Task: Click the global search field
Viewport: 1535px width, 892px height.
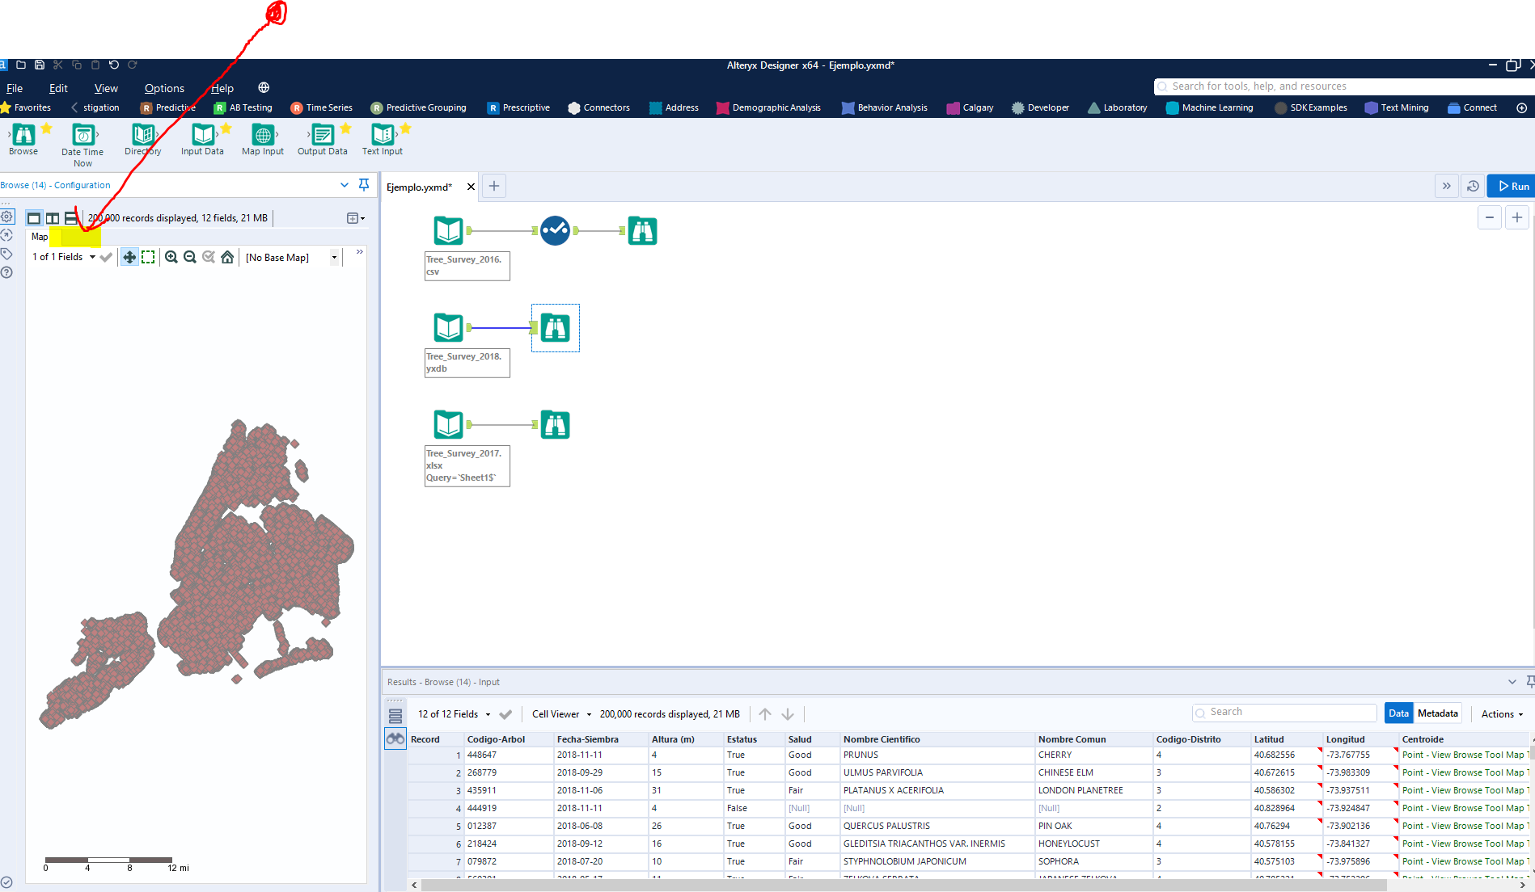Action: pos(1346,86)
